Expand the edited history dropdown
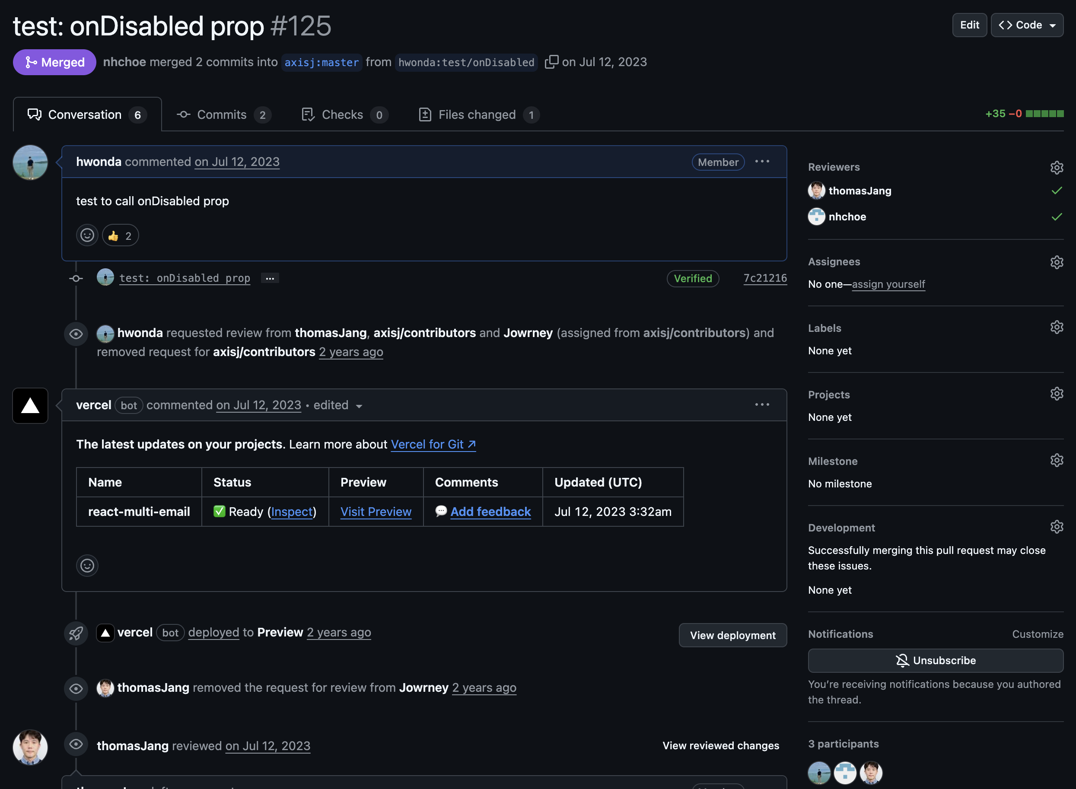1076x789 pixels. (359, 406)
